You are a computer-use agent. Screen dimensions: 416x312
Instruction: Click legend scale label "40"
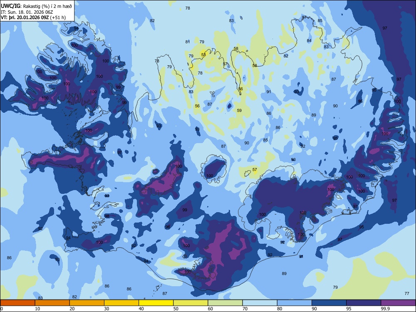(x=141, y=309)
